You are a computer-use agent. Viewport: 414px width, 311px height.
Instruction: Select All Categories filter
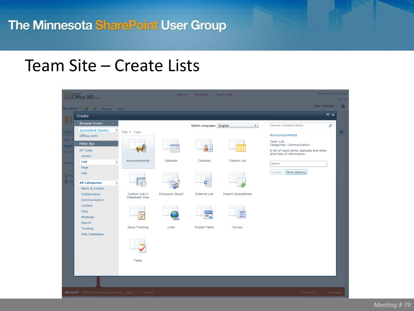[98, 183]
